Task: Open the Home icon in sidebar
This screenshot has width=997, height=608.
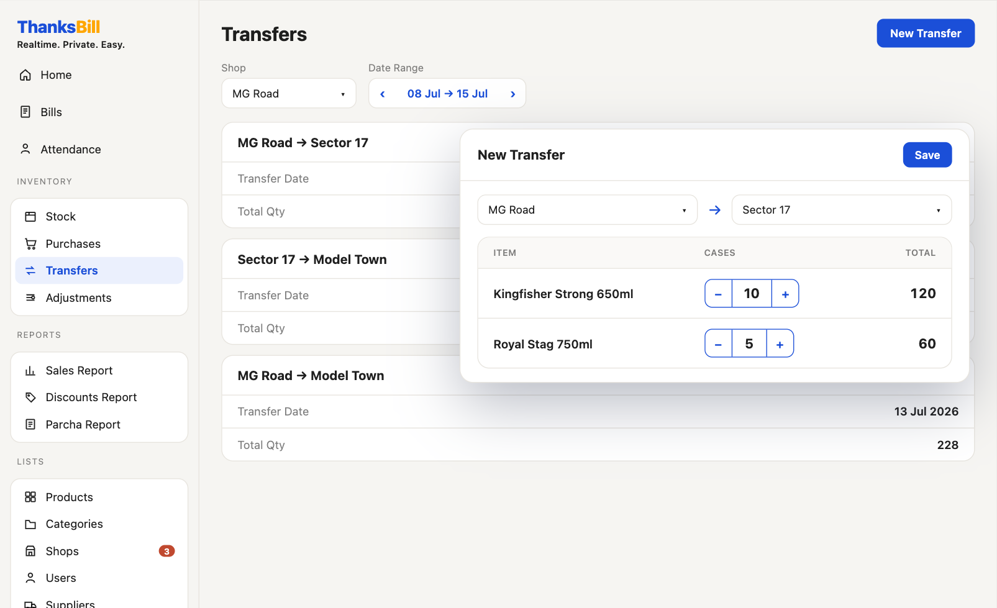Action: coord(25,75)
